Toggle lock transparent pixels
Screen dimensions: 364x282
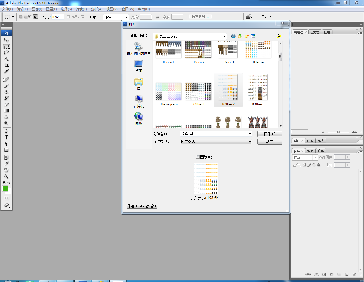(304, 165)
